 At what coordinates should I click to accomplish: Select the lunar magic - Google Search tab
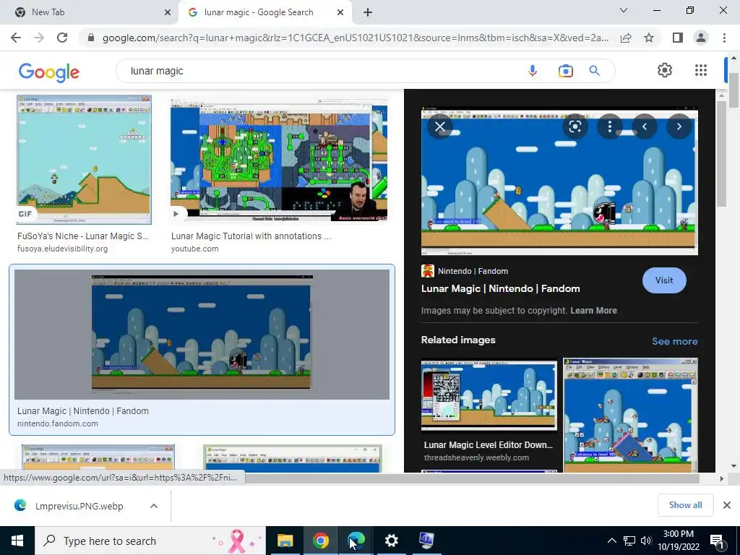point(265,12)
